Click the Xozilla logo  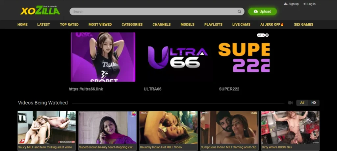[x=40, y=11]
